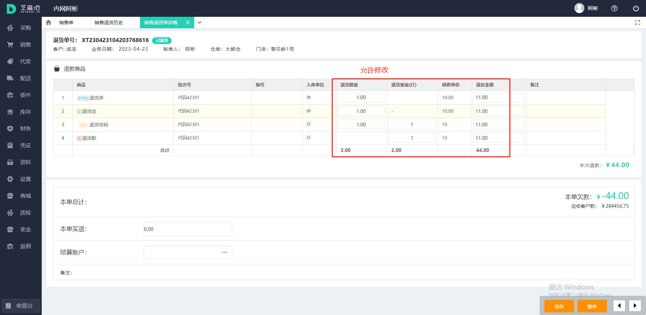Edit 退款金额 for 退货定 row

pos(498,111)
